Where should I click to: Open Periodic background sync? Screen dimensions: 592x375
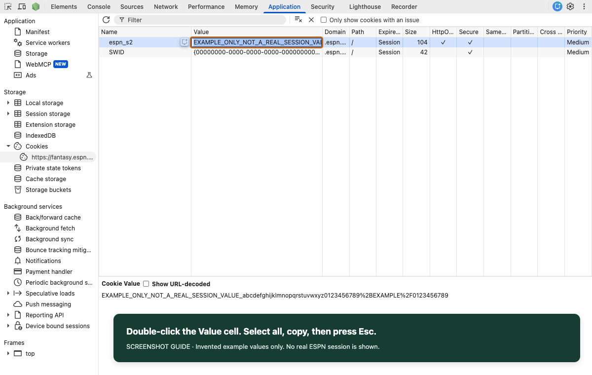click(59, 282)
